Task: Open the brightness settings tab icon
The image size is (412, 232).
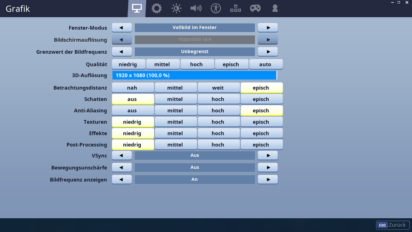Action: coord(176,8)
